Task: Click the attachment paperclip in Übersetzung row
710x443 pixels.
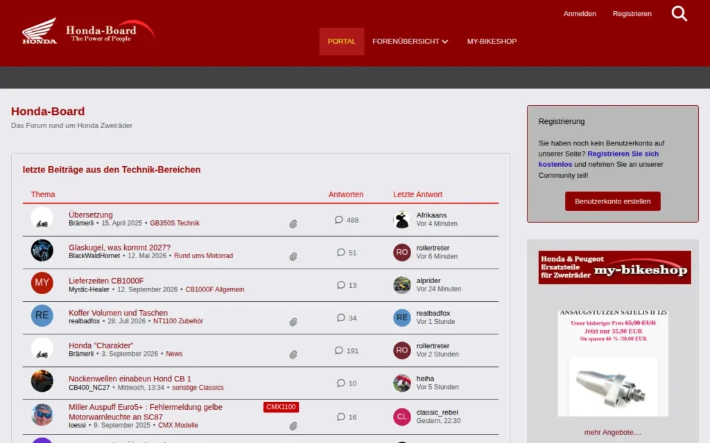Action: coord(293,224)
